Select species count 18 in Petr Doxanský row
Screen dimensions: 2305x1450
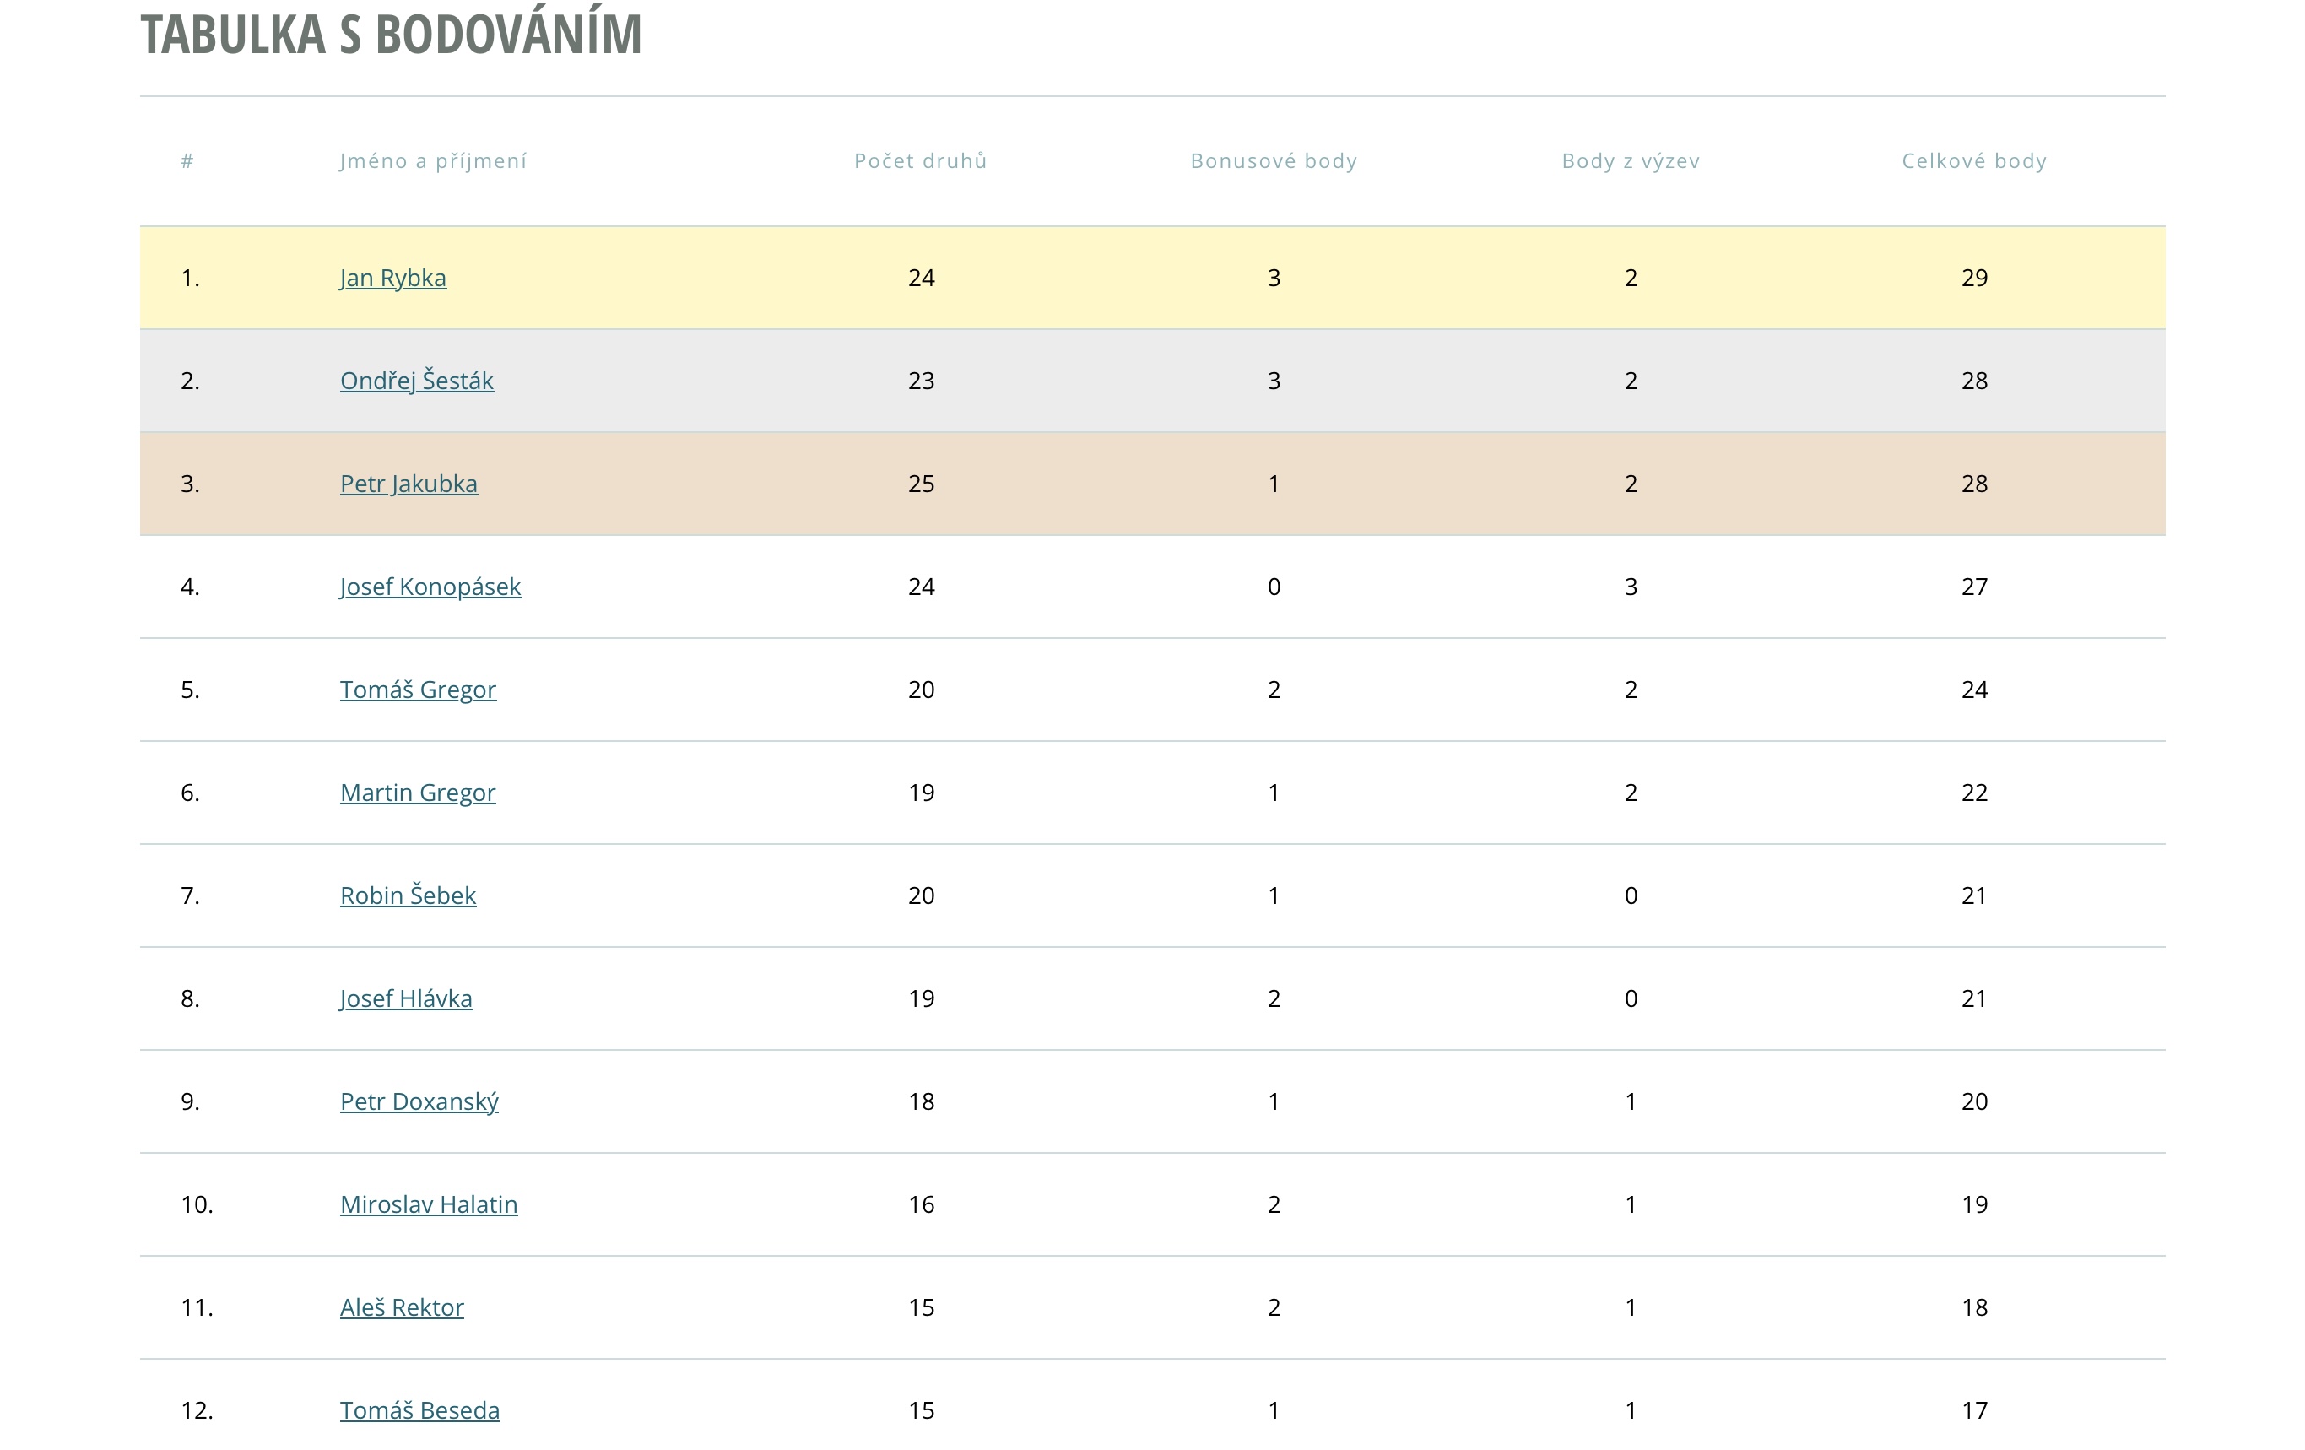(921, 1101)
